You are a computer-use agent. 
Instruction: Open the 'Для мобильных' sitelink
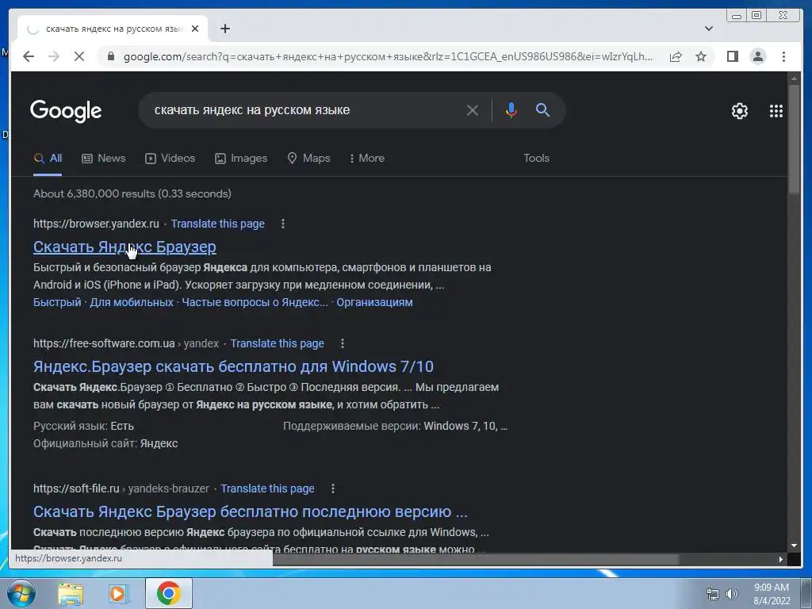(132, 302)
